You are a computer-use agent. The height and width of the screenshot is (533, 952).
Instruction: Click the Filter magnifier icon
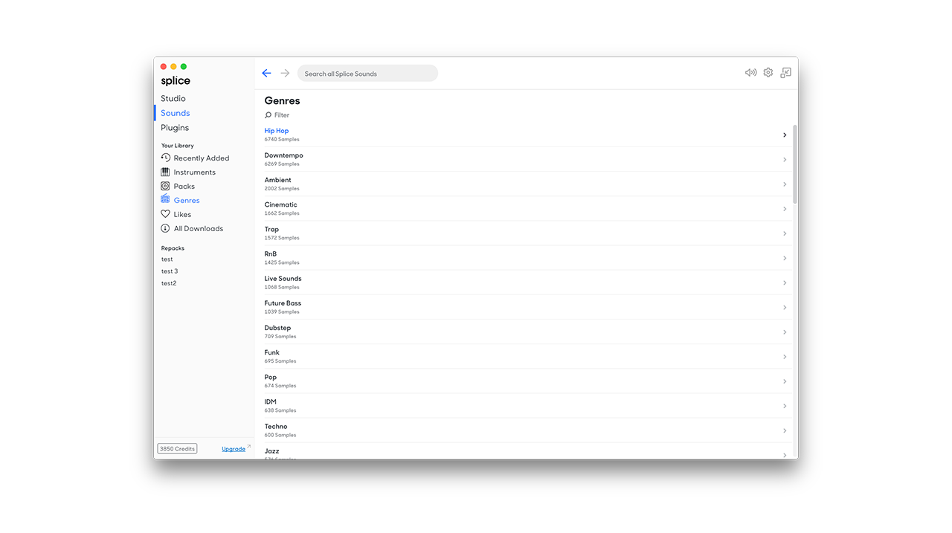click(x=268, y=115)
